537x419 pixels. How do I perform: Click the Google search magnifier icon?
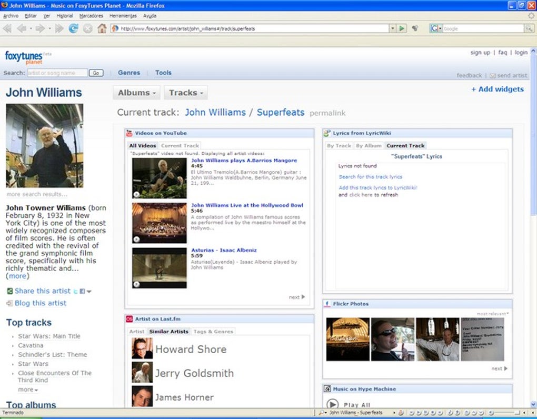[x=530, y=28]
